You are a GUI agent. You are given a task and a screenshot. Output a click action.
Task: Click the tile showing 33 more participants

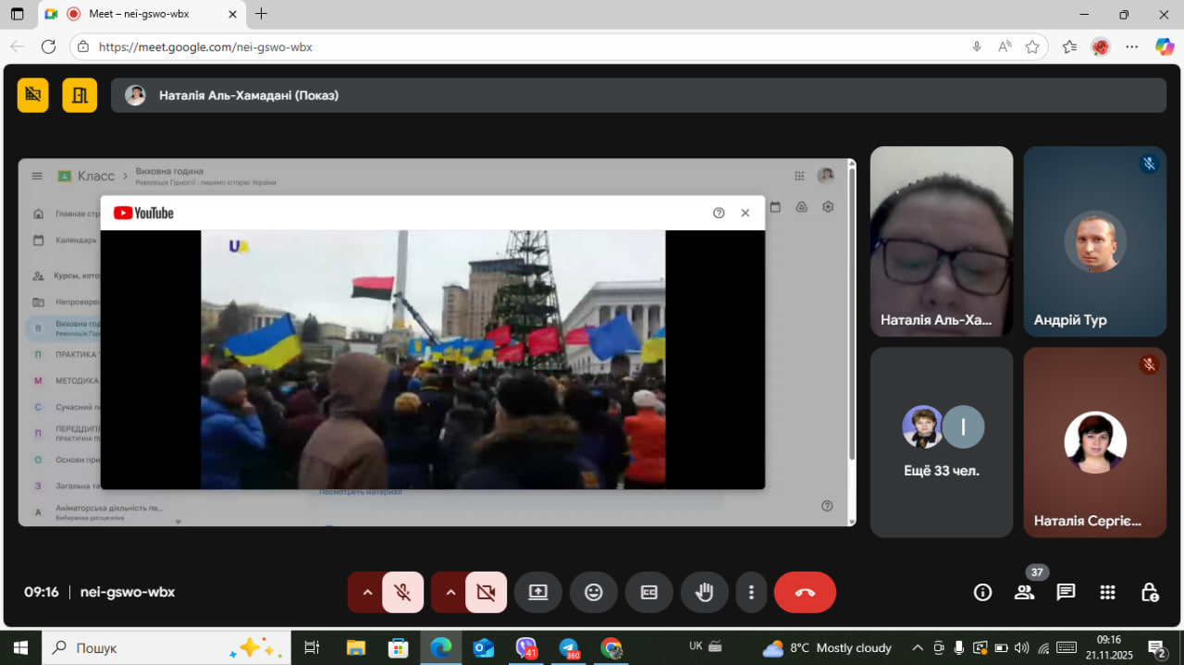(x=942, y=442)
